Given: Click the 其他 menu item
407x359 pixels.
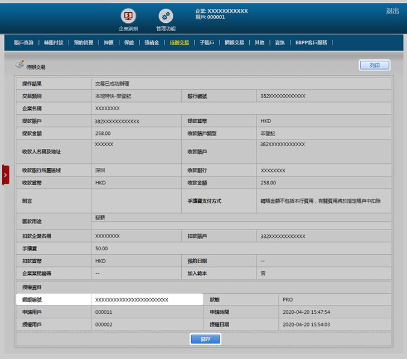Looking at the screenshot, I should (259, 42).
